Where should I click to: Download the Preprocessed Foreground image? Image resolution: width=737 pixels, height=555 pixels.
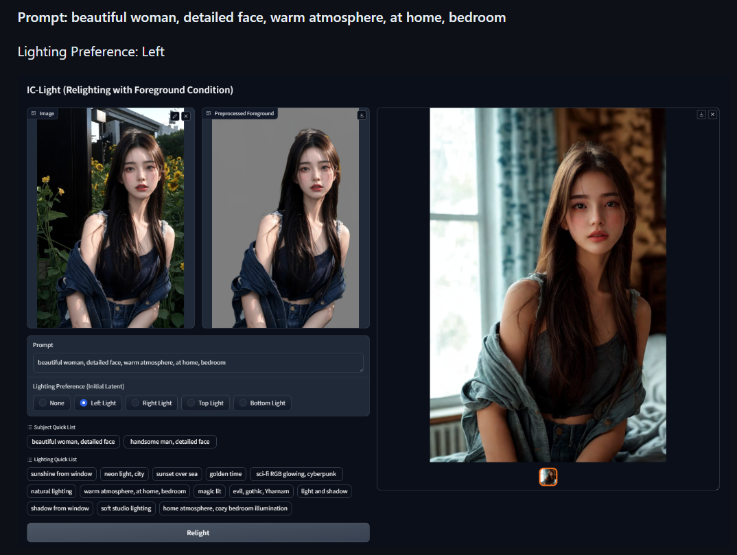point(362,115)
